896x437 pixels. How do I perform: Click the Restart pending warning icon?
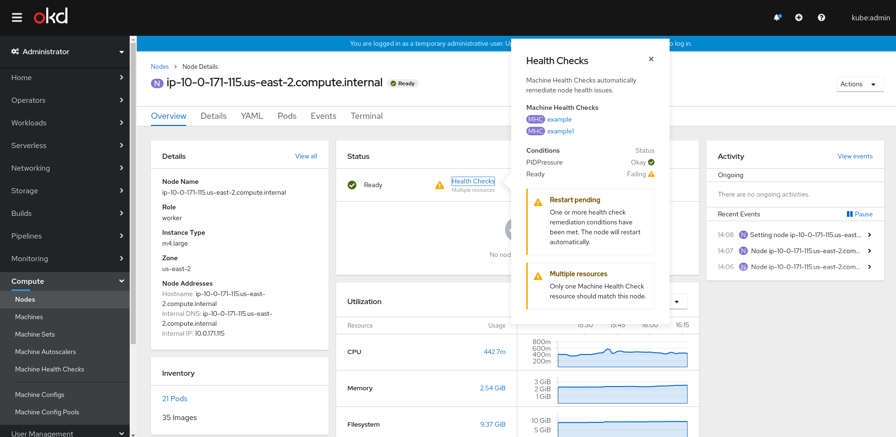point(538,203)
